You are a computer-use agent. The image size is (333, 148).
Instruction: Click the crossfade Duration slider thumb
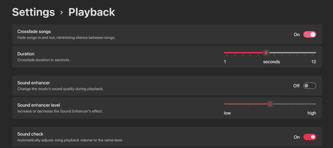(x=266, y=53)
